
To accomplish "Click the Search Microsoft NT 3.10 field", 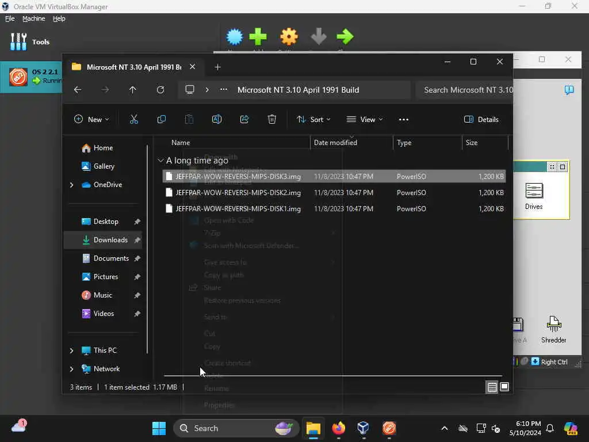I will pos(464,90).
